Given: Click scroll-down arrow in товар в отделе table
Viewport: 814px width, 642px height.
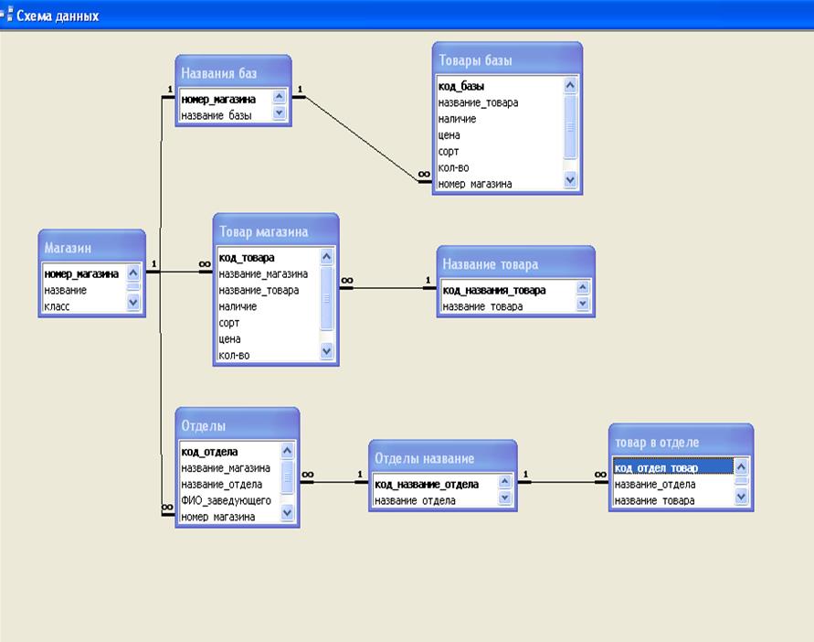Looking at the screenshot, I should [741, 497].
